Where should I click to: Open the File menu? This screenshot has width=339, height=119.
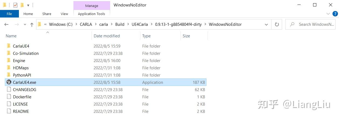pos(9,14)
